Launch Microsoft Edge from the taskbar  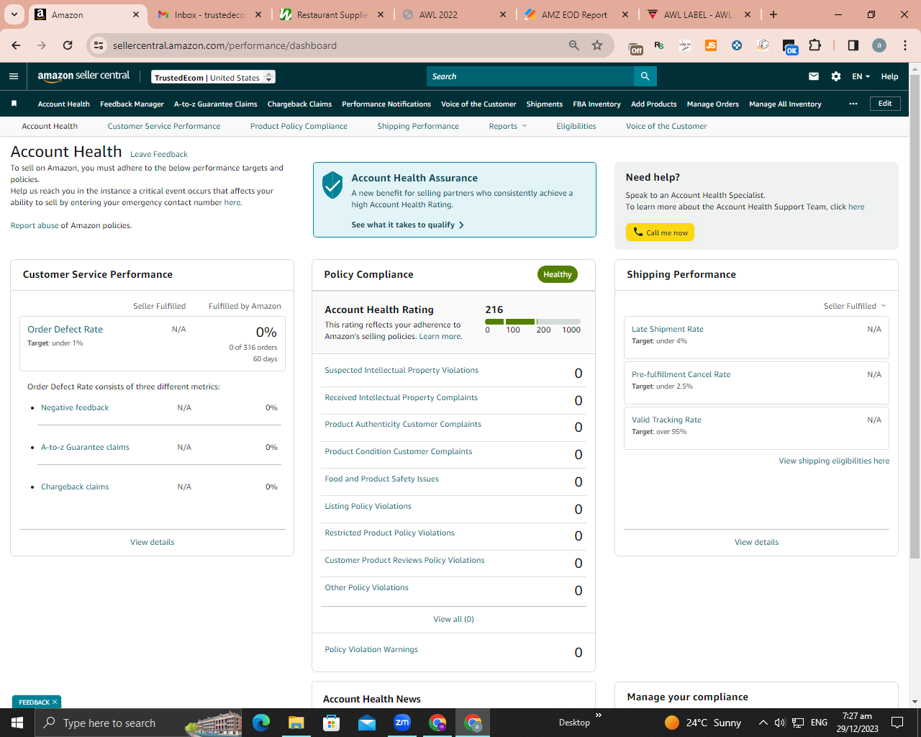pyautogui.click(x=261, y=723)
